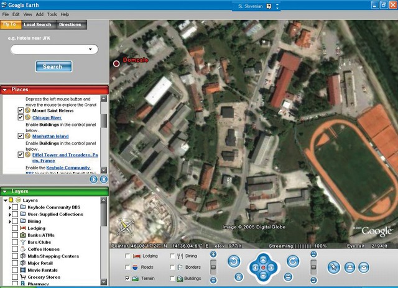Click the compass rose on map

tap(126, 226)
